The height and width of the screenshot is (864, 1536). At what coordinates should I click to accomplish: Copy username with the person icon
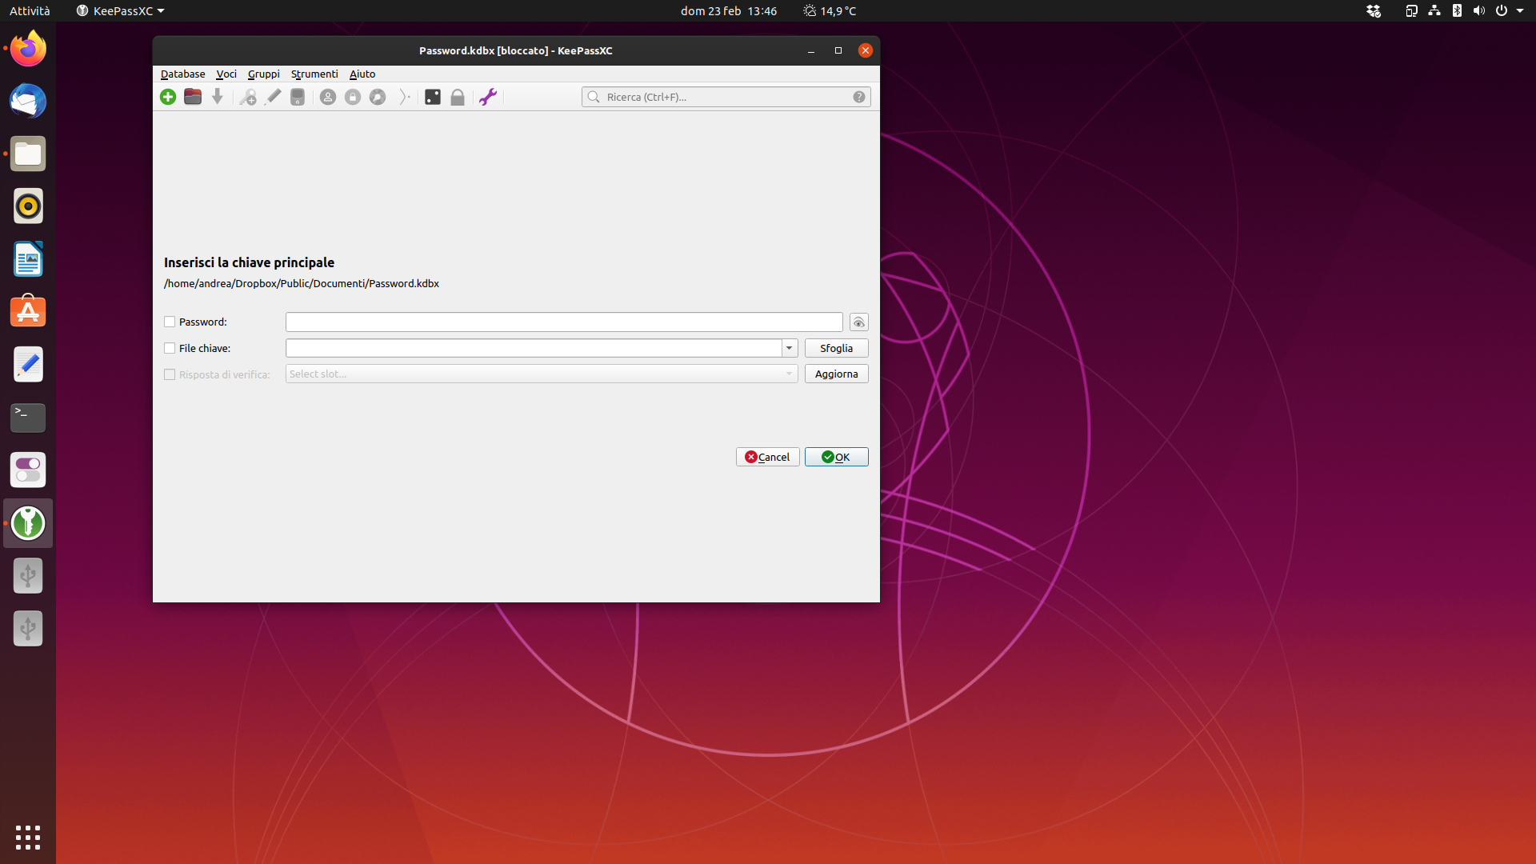[327, 97]
